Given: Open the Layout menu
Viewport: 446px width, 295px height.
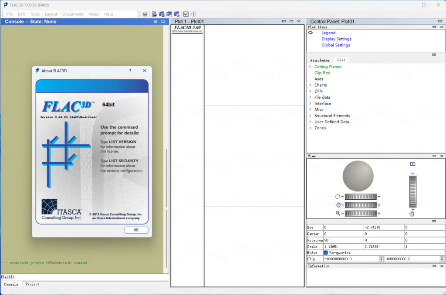Looking at the screenshot, I should coord(51,14).
